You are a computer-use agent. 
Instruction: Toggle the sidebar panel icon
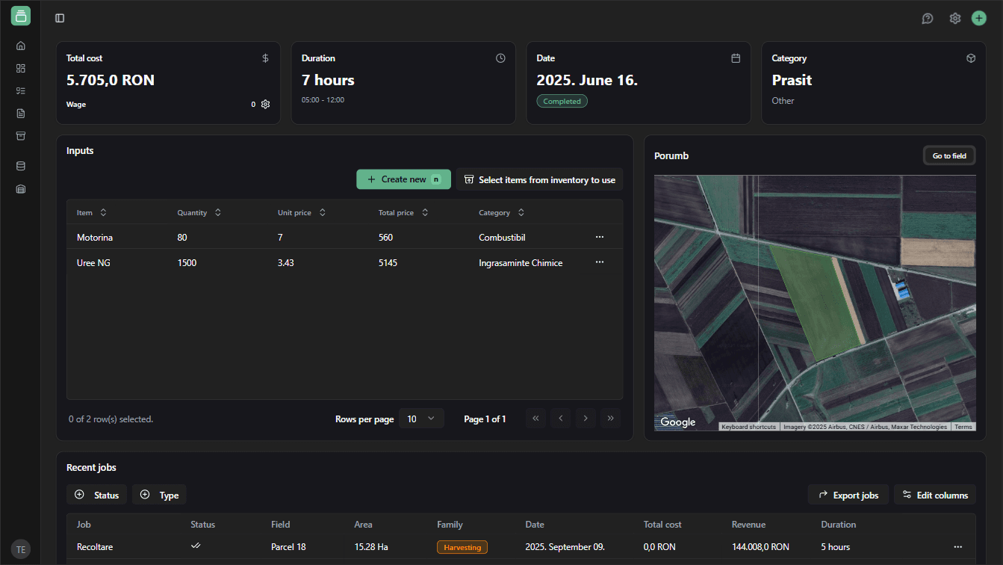(x=60, y=18)
